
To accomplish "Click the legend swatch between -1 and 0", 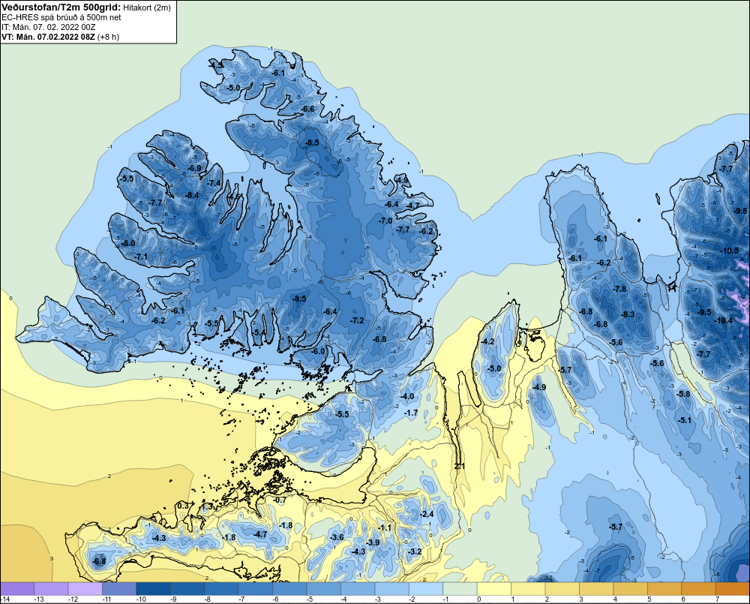I will tap(460, 588).
